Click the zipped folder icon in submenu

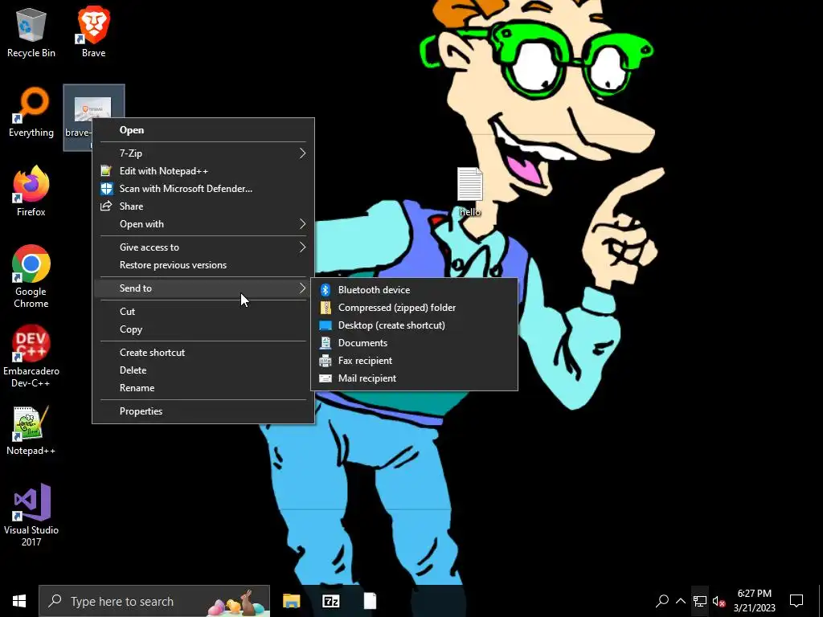326,308
